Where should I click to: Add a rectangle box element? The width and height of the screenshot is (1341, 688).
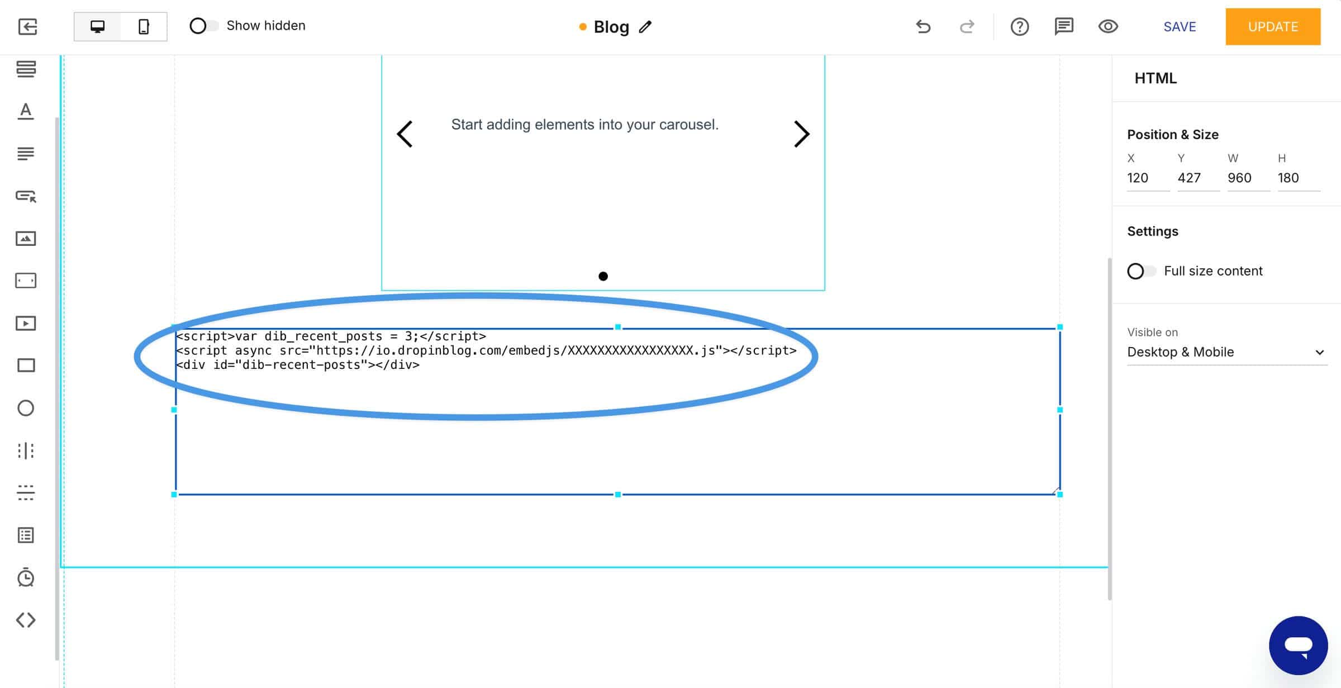(26, 366)
